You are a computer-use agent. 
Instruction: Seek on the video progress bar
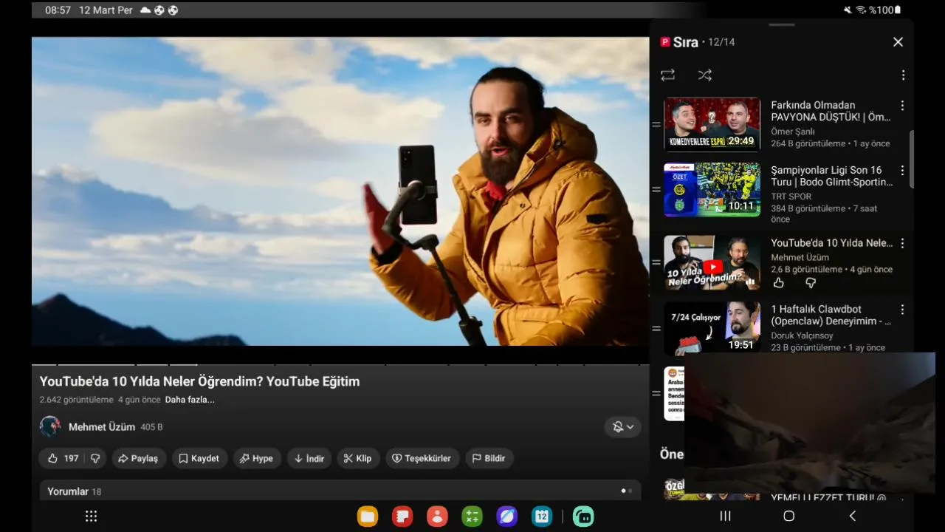coord(340,364)
